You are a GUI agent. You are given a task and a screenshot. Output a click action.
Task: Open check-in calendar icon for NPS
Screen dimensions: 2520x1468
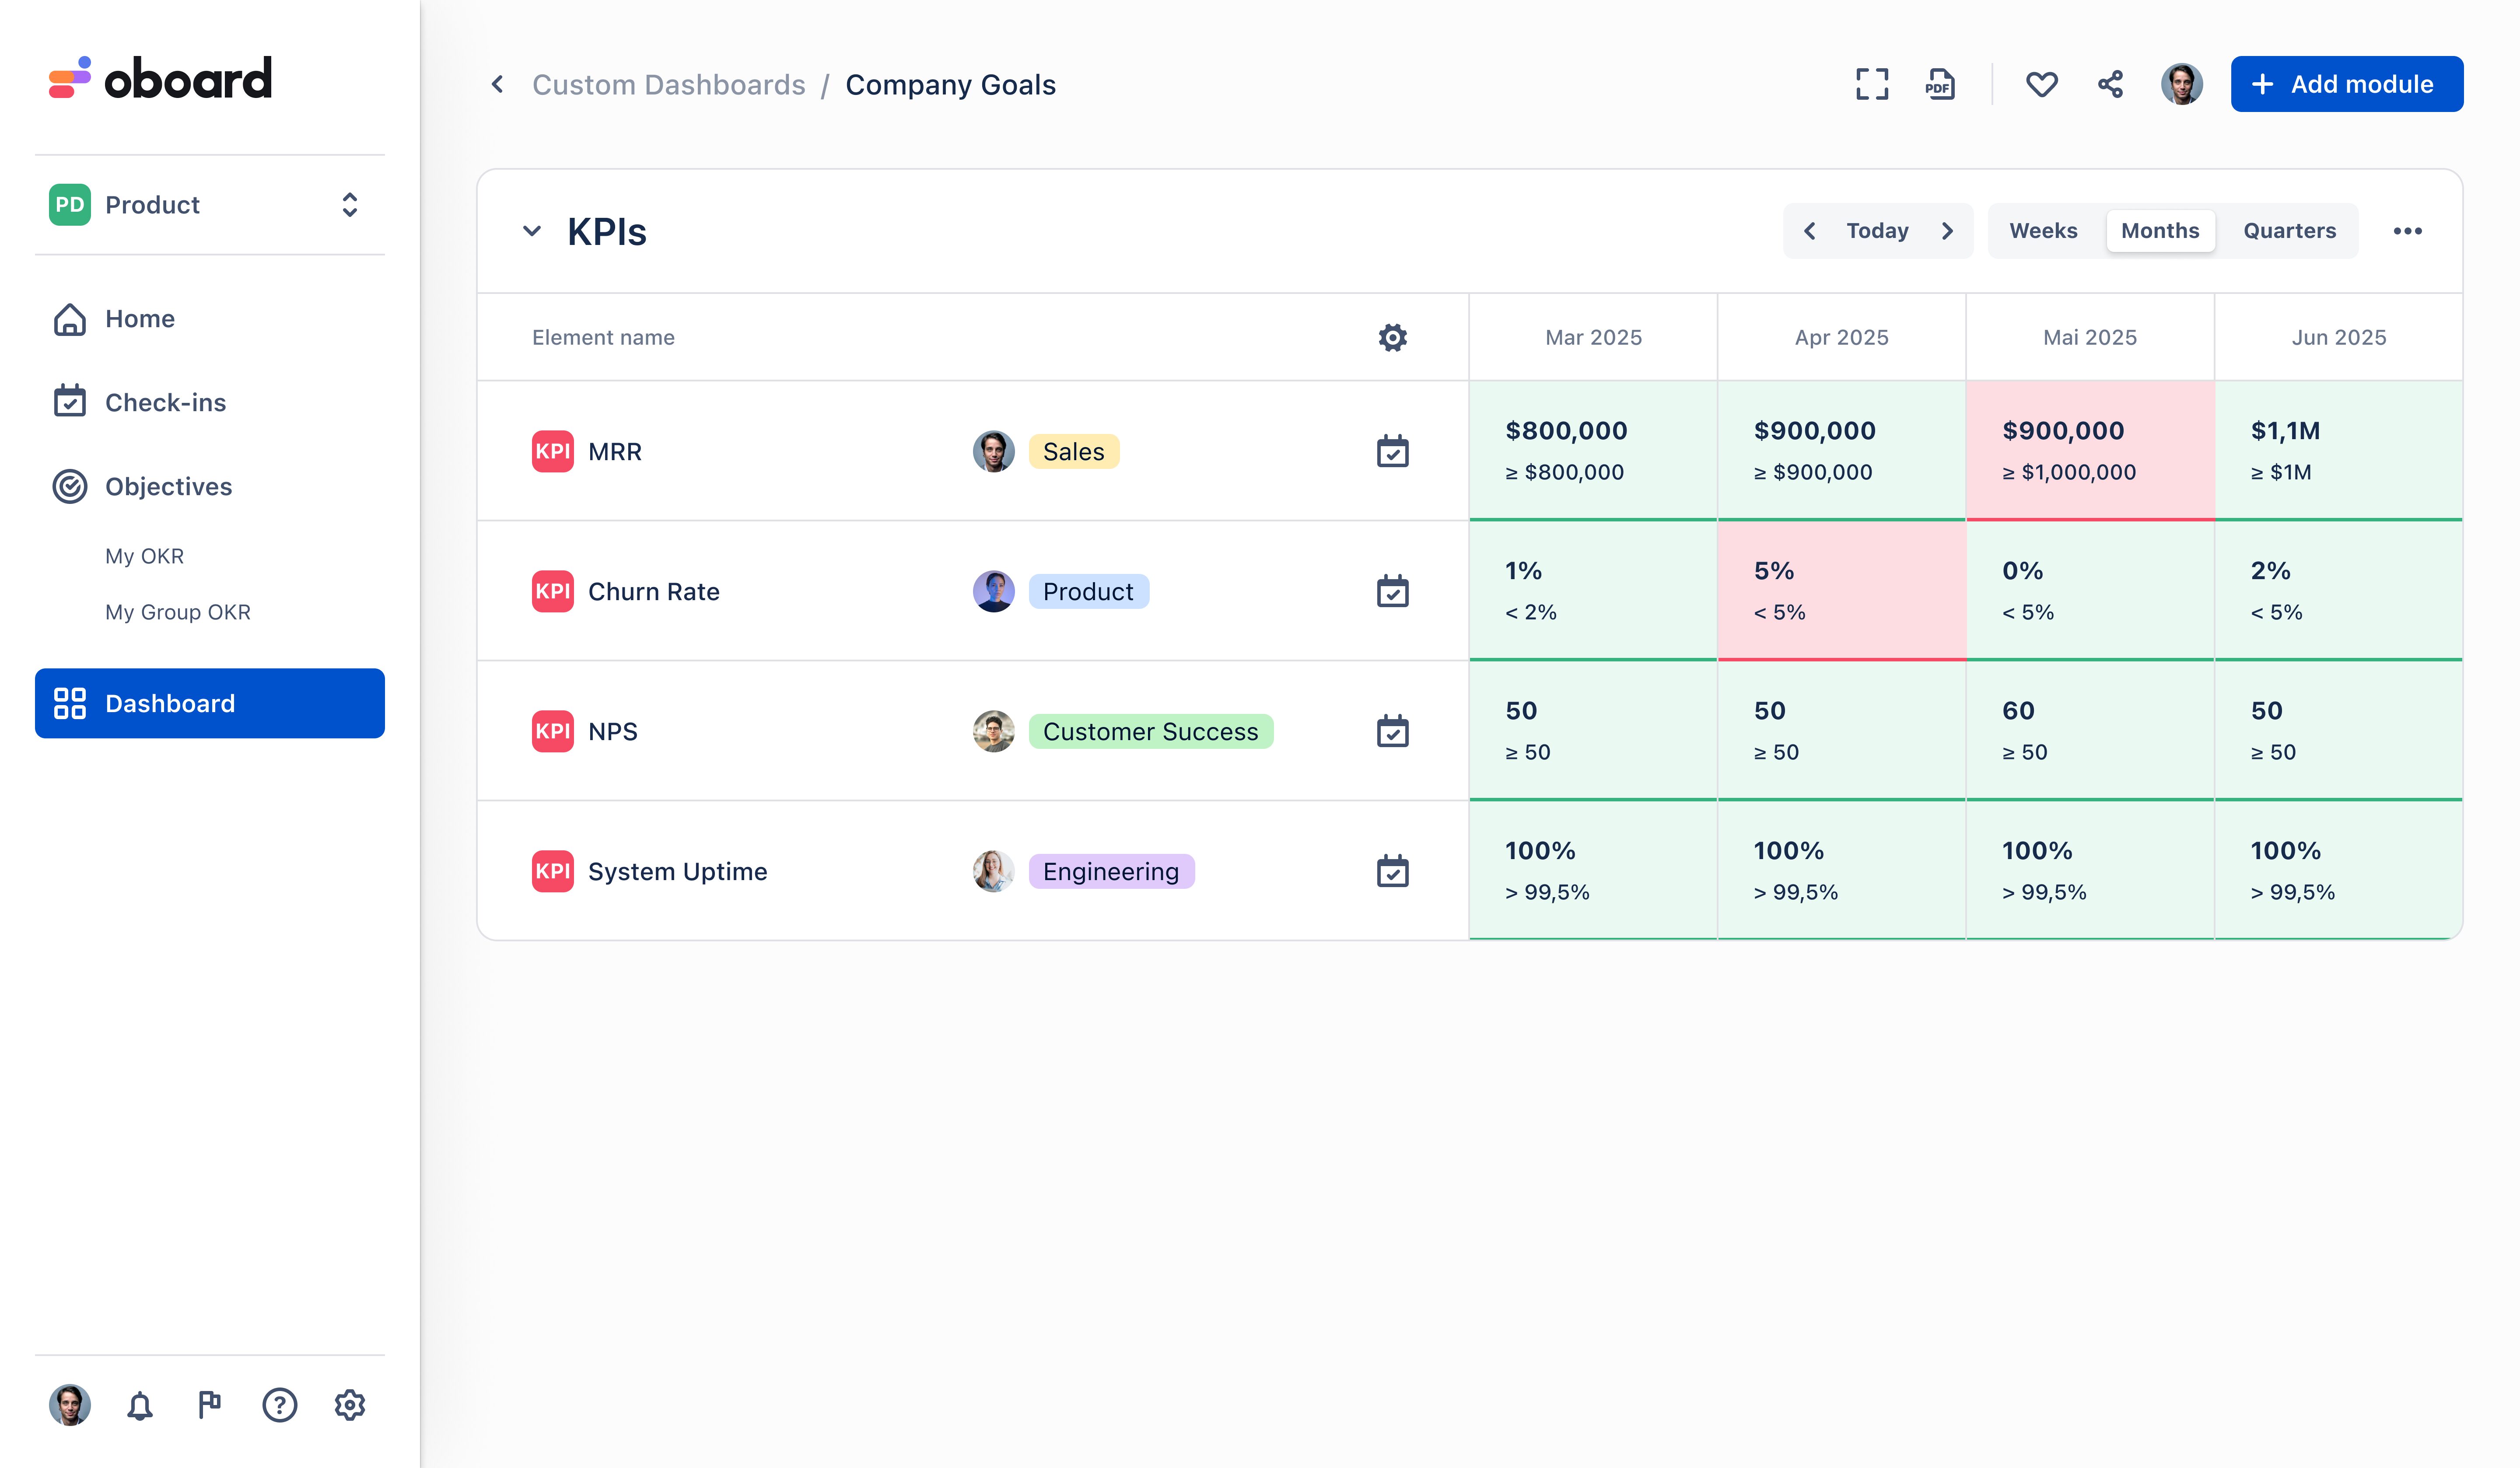coord(1392,731)
